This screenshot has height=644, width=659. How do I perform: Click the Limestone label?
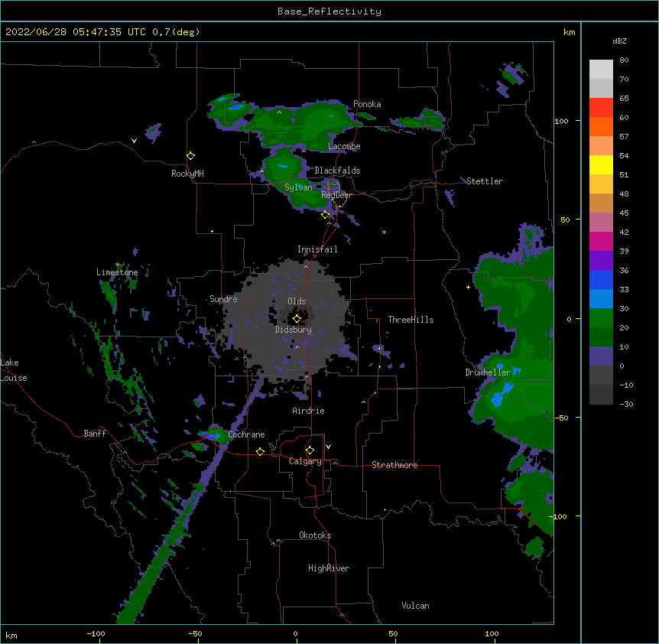[x=117, y=272]
